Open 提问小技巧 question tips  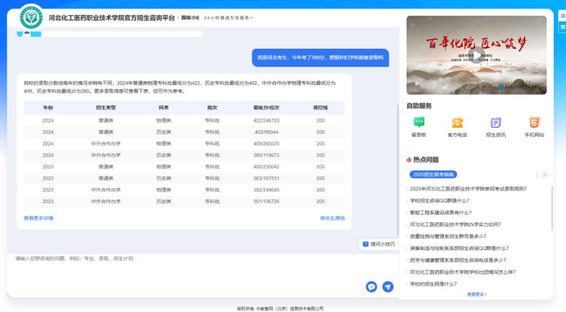tap(378, 244)
